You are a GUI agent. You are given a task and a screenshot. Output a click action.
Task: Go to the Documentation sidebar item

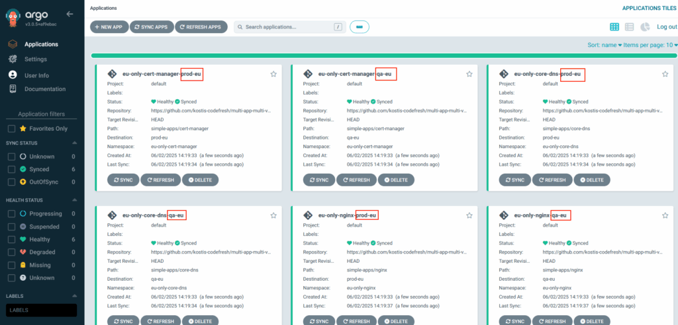(44, 89)
